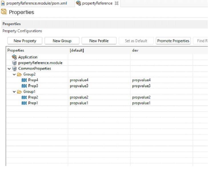Collapse the CommonProperties tree node
Image resolution: width=209 pixels, height=171 pixels.
pos(9,69)
